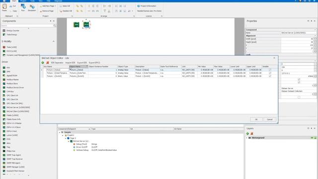Open the Start ribbon tab
318x179 pixels.
[x=14, y=1]
